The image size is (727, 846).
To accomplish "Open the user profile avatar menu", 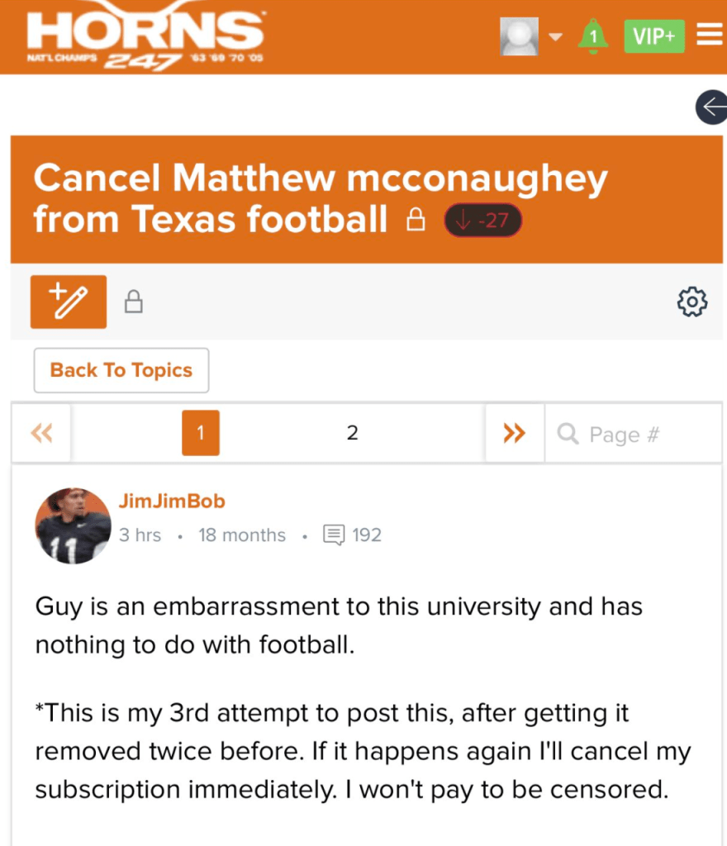I will [x=519, y=36].
